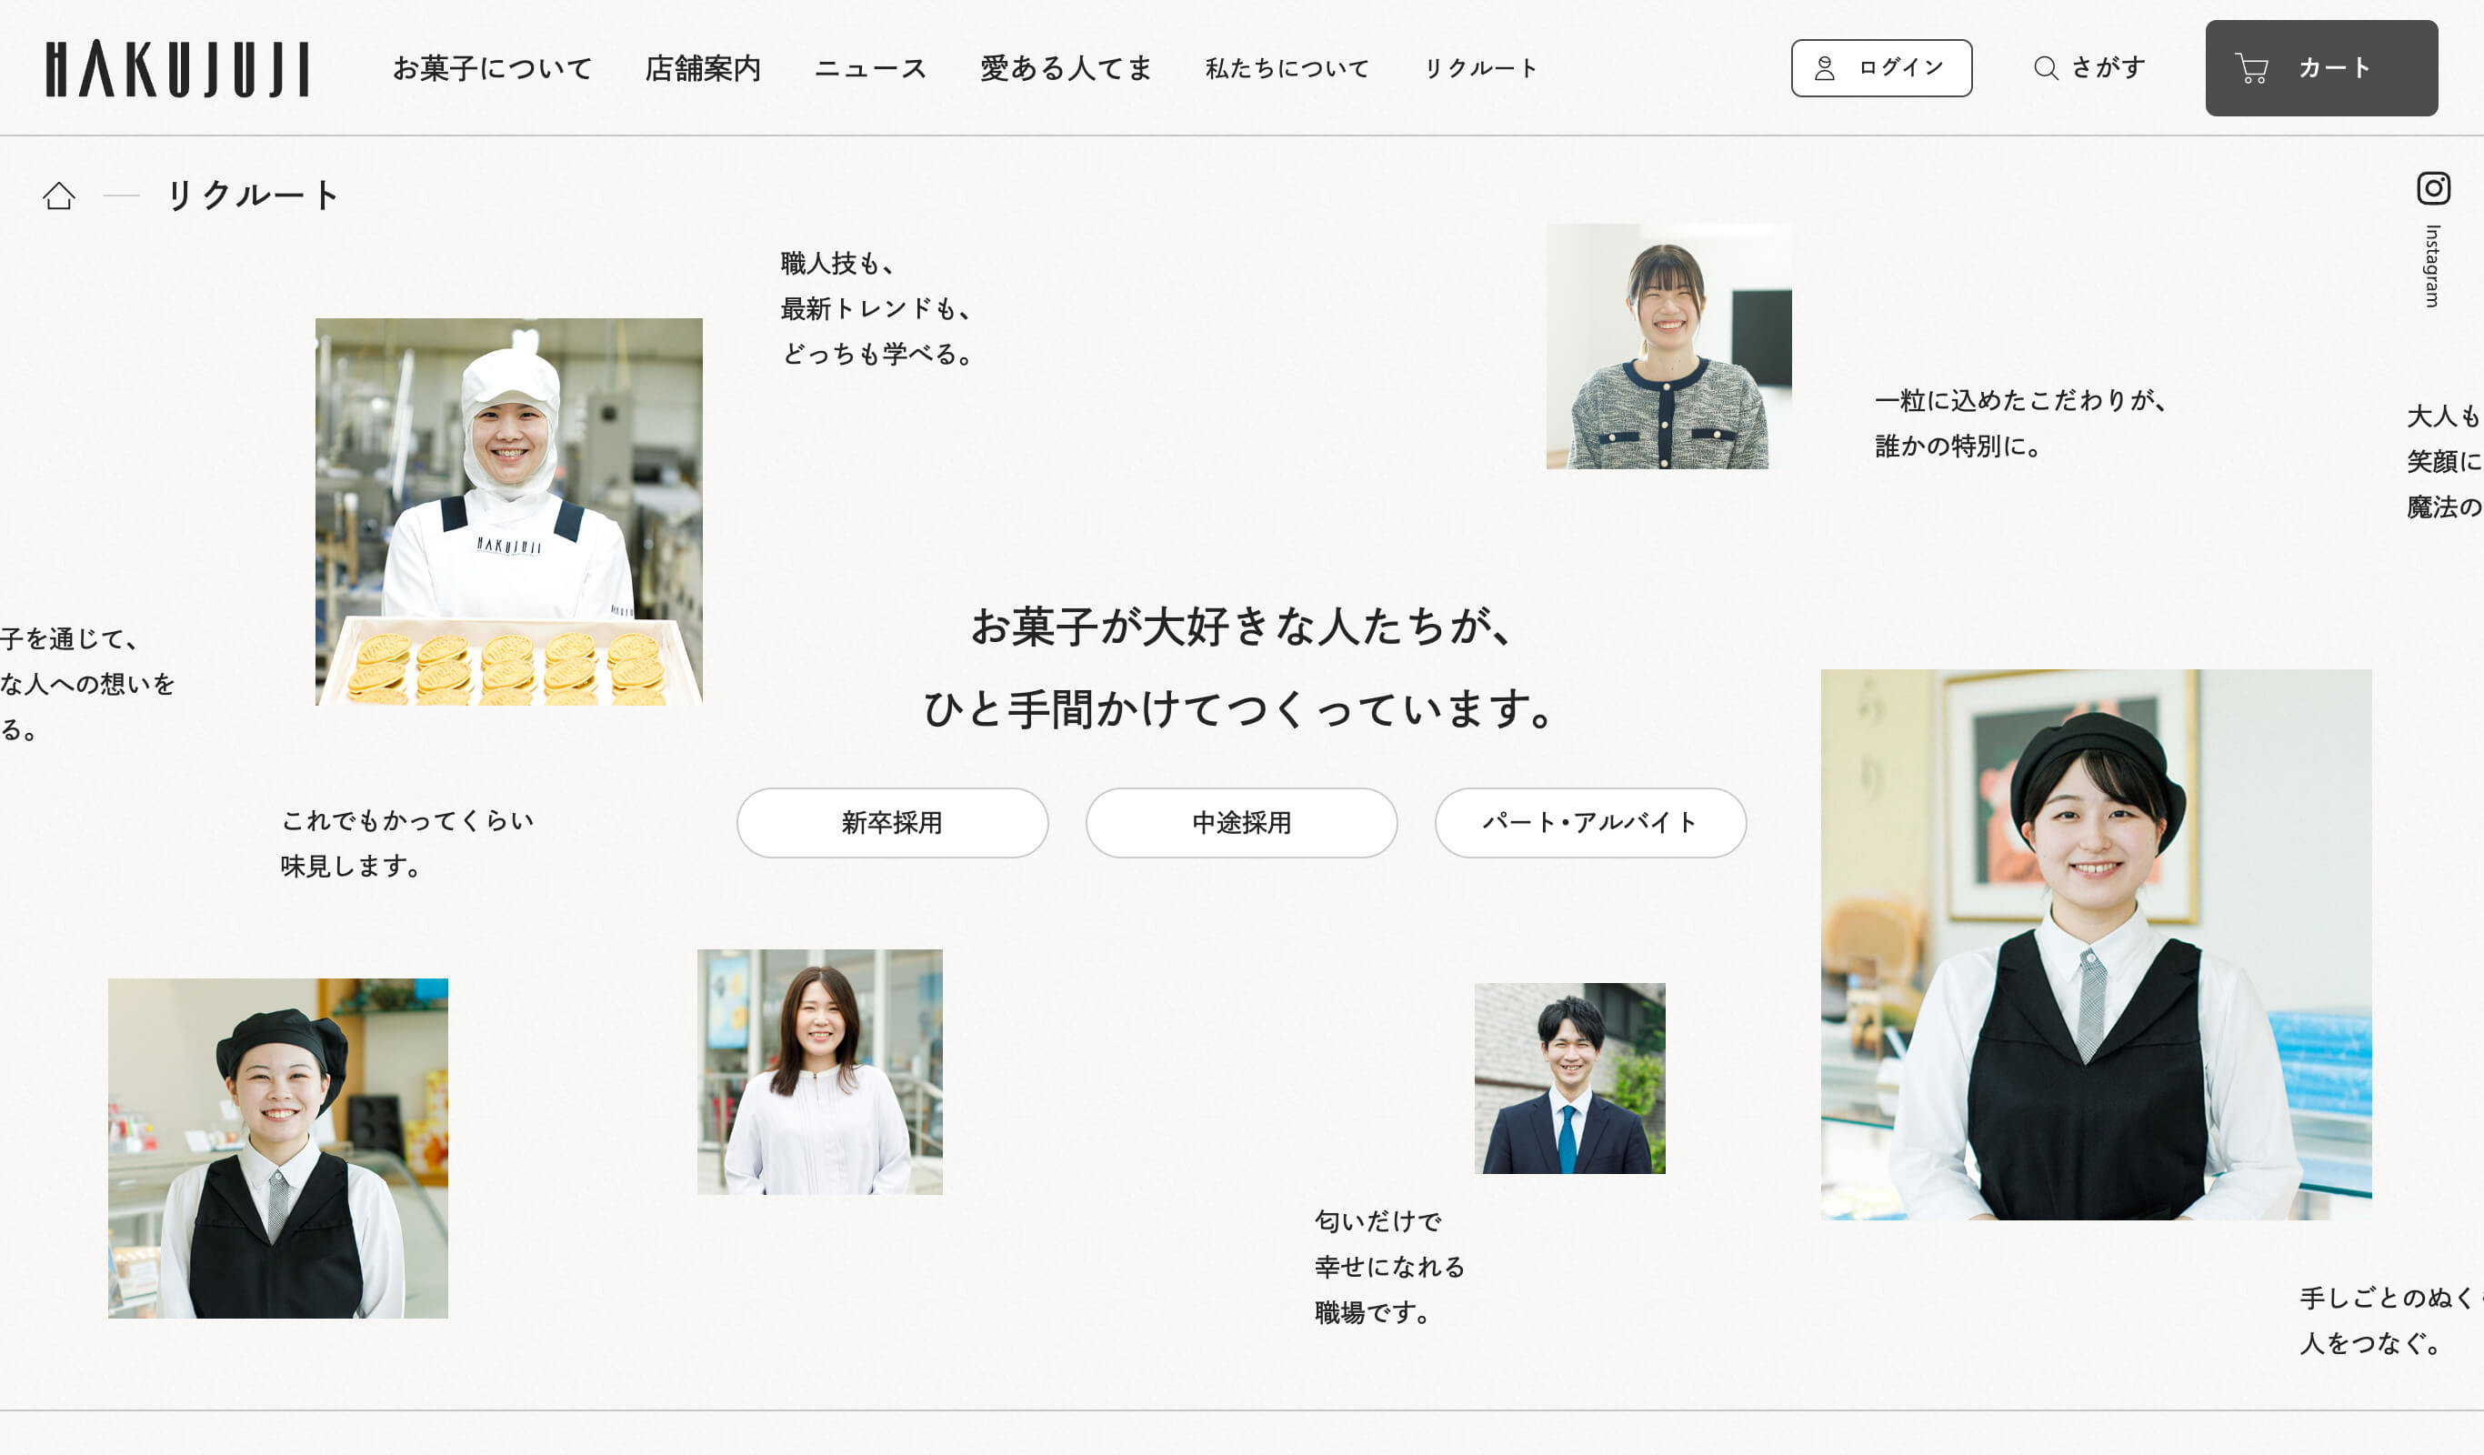Click the vertical Instagram text label

[2432, 266]
